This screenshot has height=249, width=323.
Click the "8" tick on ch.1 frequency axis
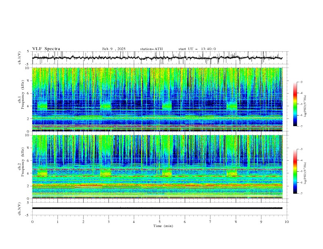(x=29, y=81)
